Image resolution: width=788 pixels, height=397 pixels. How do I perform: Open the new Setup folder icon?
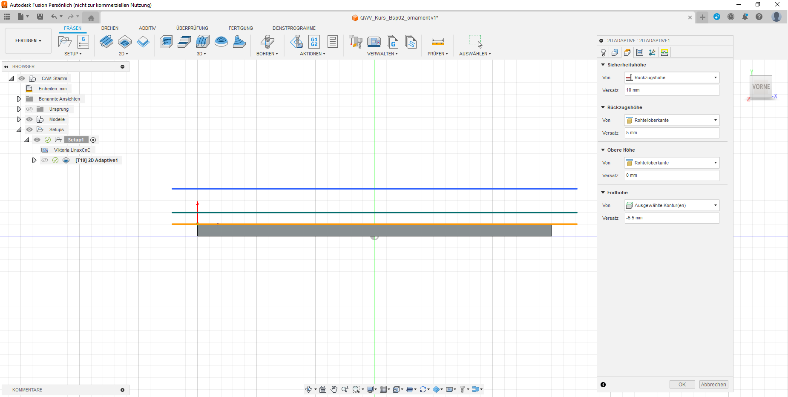tap(65, 42)
